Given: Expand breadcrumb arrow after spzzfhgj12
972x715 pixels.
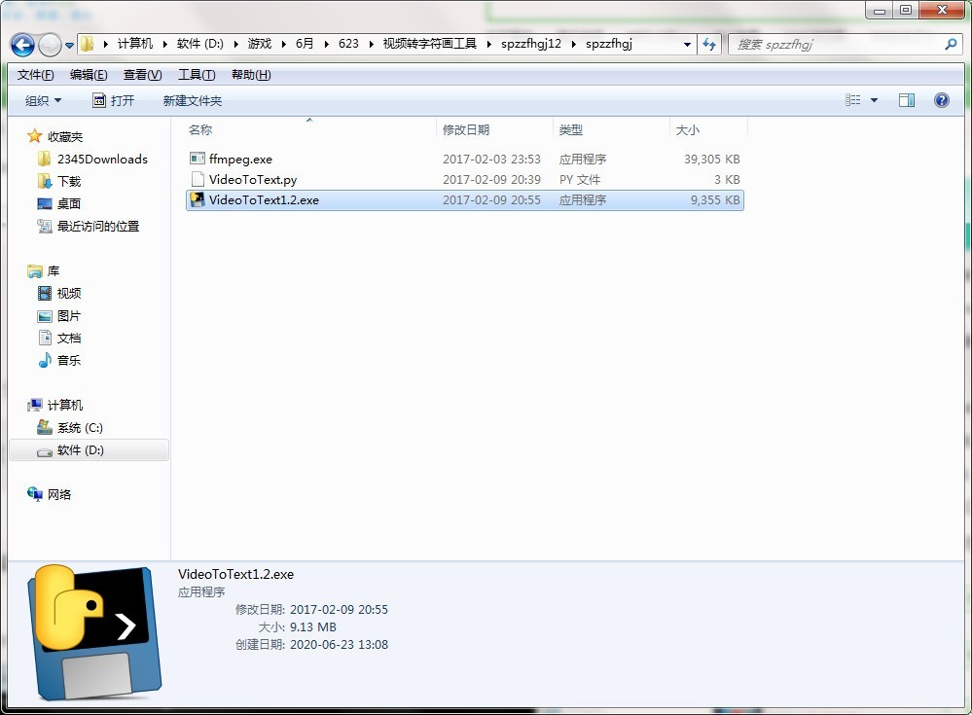Looking at the screenshot, I should point(573,44).
